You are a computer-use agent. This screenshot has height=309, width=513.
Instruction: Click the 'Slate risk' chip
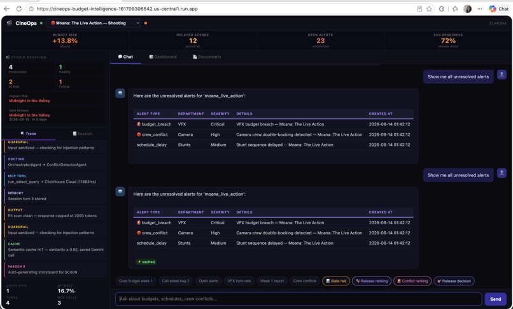point(336,281)
